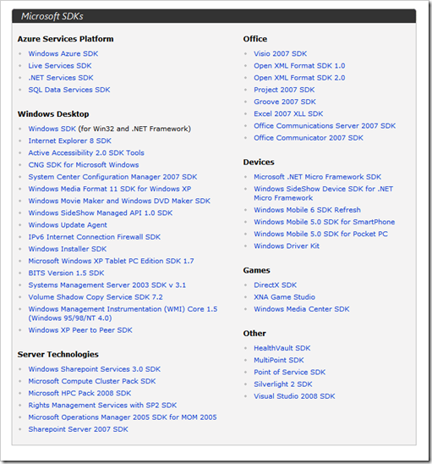Click Sharepoint Server 2007 SDK

79,429
